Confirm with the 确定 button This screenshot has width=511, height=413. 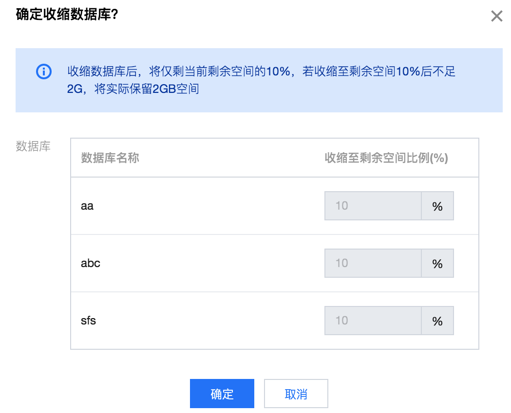click(222, 394)
